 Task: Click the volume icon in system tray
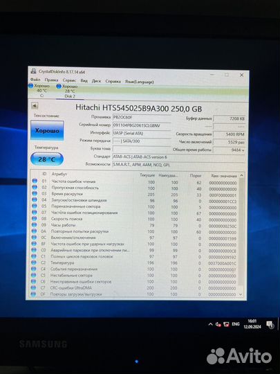218,324
